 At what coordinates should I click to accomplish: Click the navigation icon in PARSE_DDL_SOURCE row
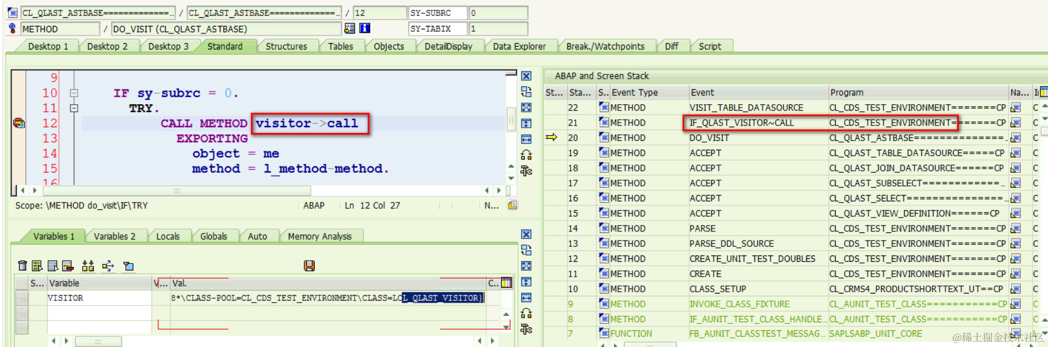(1015, 244)
